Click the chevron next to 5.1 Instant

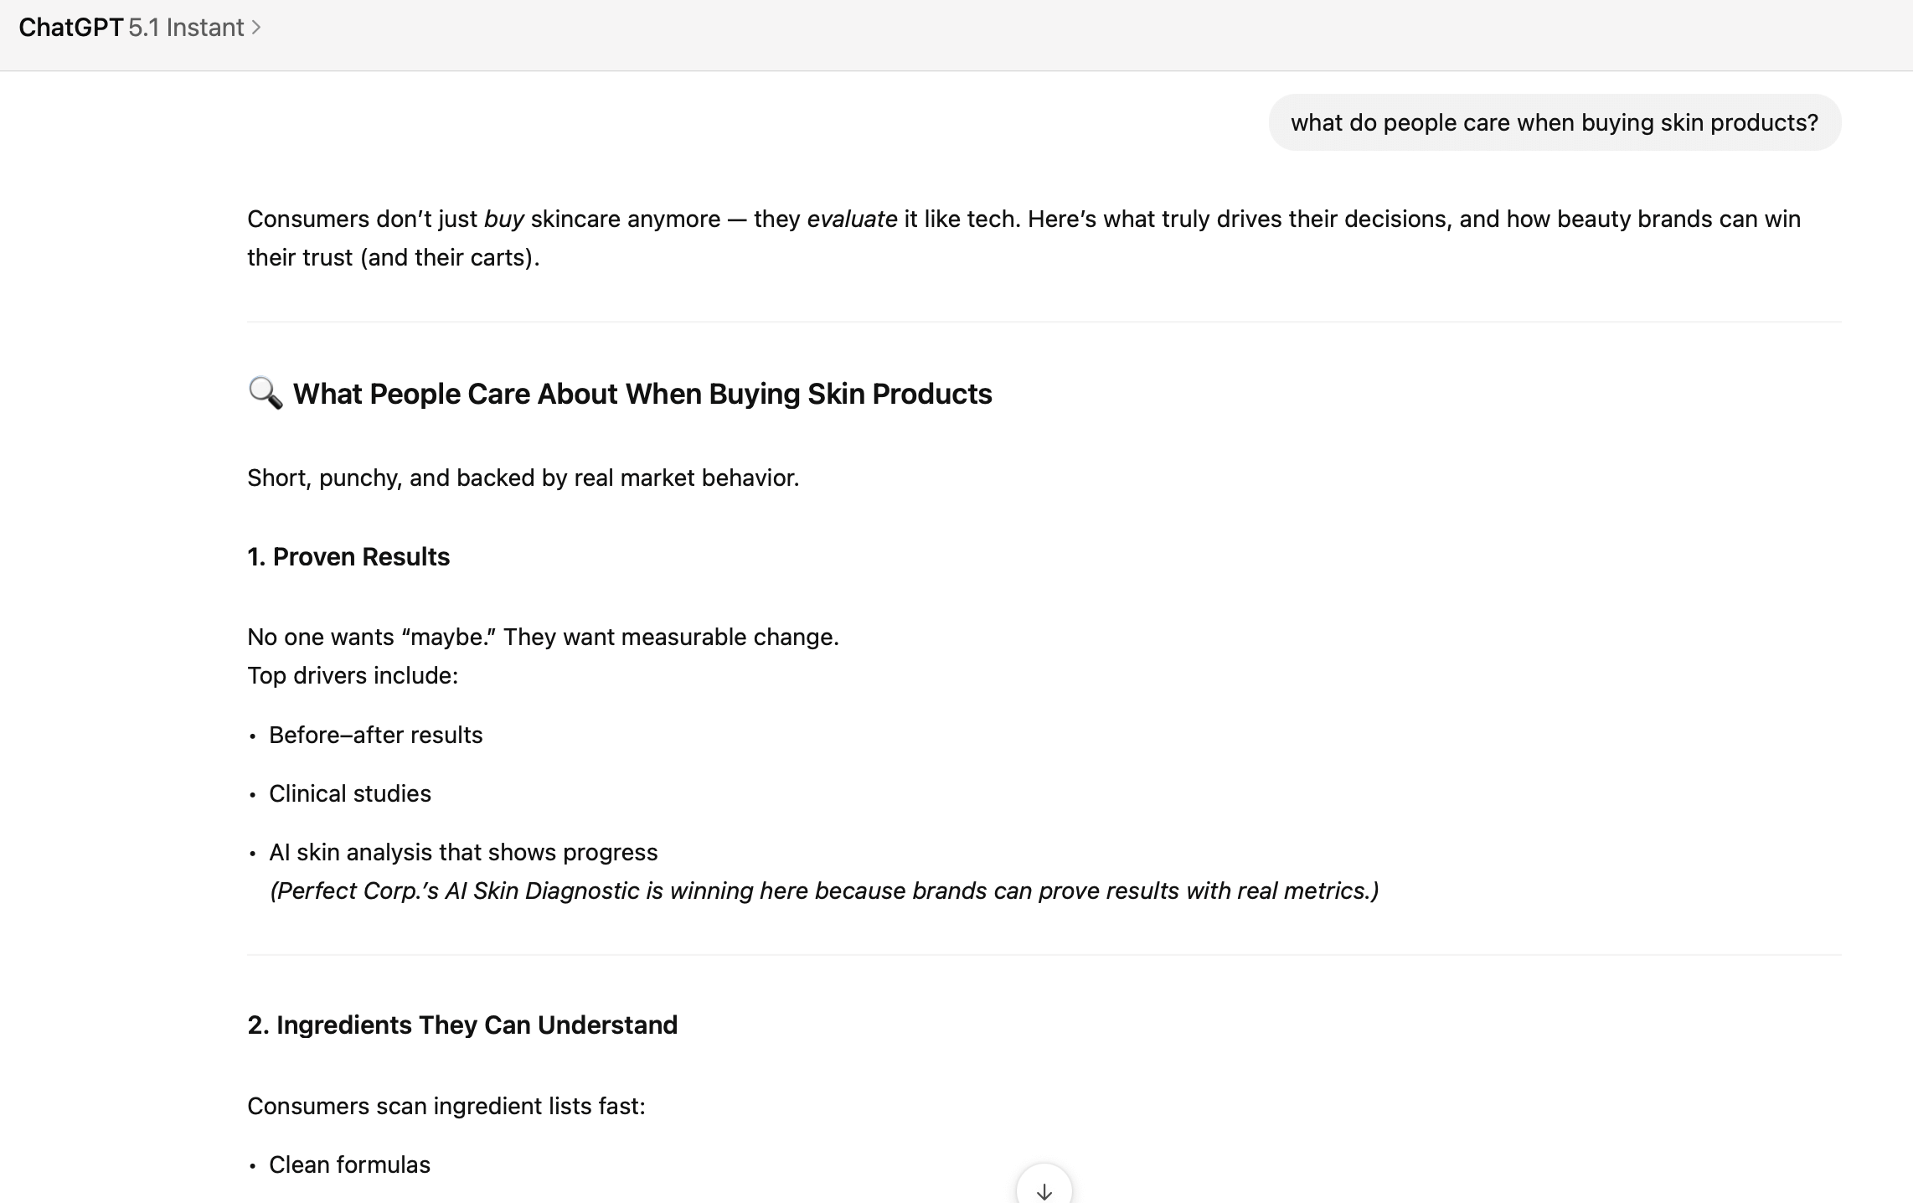[256, 28]
